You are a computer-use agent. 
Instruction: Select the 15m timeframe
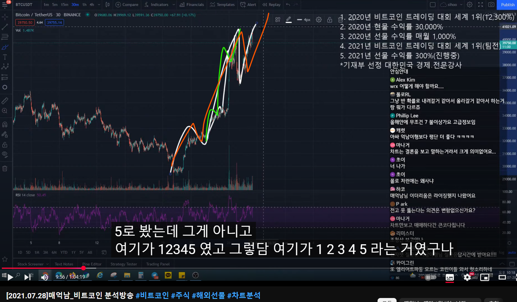(x=65, y=5)
